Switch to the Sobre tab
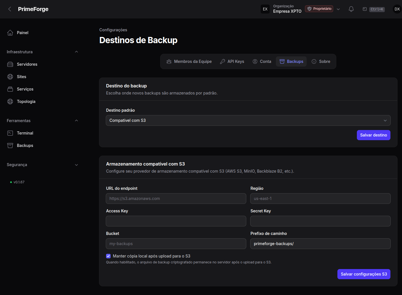Viewport: 402px width, 295px height. point(321,61)
